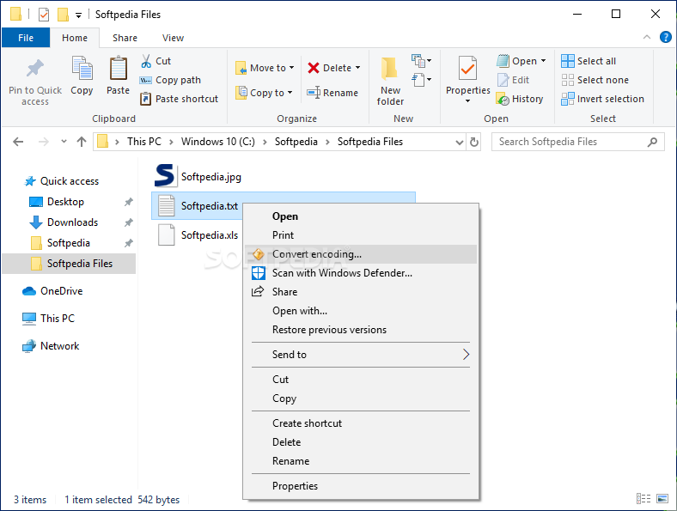This screenshot has width=677, height=511.
Task: Select Quick access in navigation pane
Action: [x=62, y=181]
